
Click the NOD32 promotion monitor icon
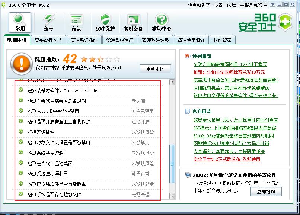pos(188,175)
